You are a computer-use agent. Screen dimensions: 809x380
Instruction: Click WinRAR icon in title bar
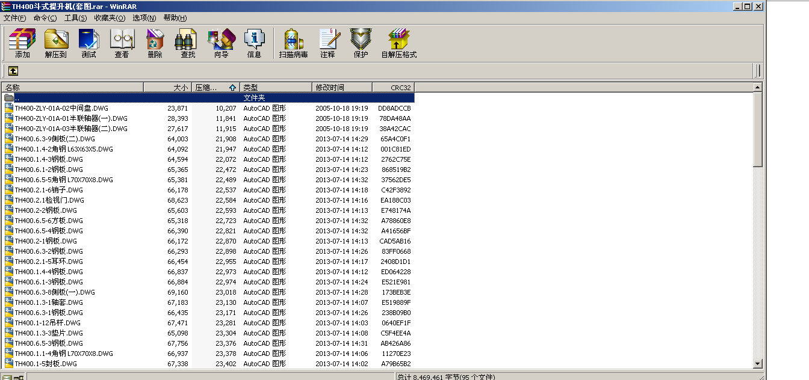coord(5,6)
